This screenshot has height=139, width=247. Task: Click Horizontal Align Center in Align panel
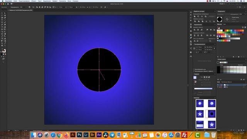click(x=198, y=30)
